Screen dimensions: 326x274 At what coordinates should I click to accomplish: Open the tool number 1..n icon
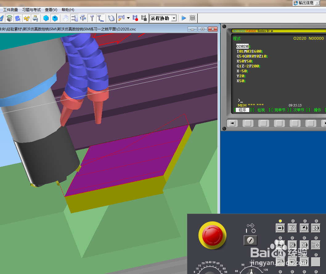pyautogui.click(x=83, y=18)
